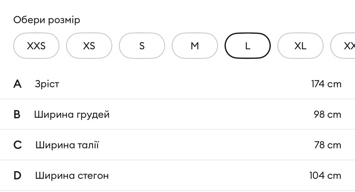355x192 pixels.
Task: Click the Ширина грудей label
Action: point(72,115)
